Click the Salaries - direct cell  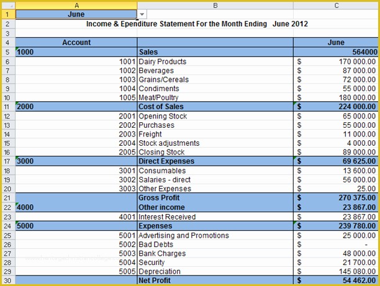[x=215, y=179]
